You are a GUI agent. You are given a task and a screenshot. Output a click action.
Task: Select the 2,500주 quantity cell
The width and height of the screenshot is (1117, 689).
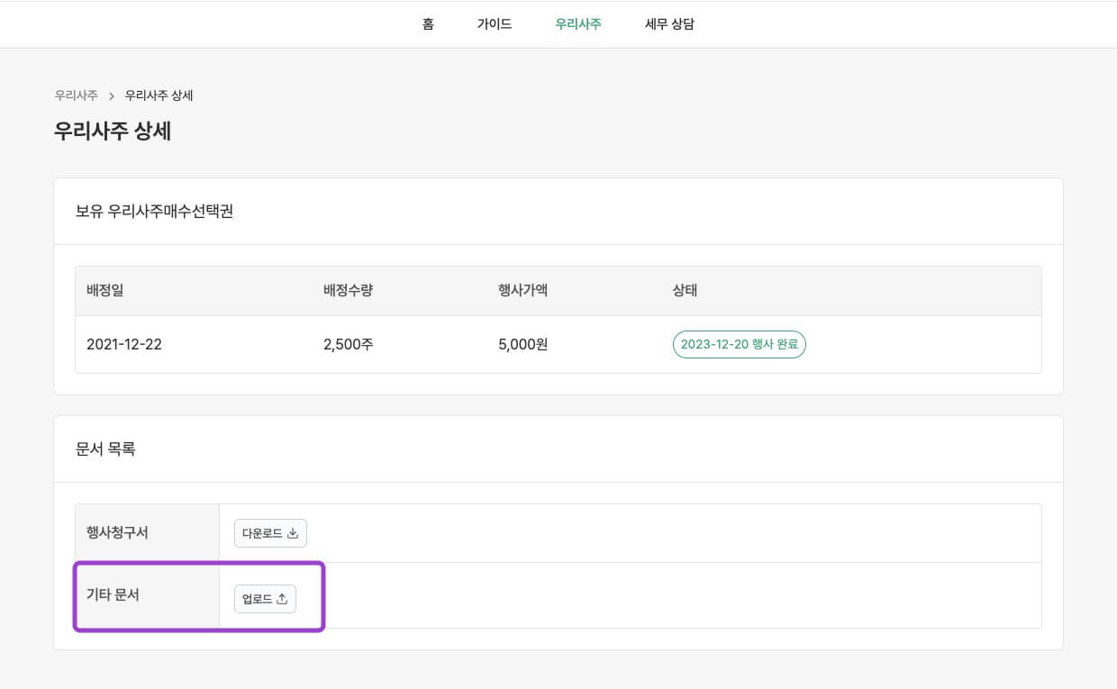point(348,344)
